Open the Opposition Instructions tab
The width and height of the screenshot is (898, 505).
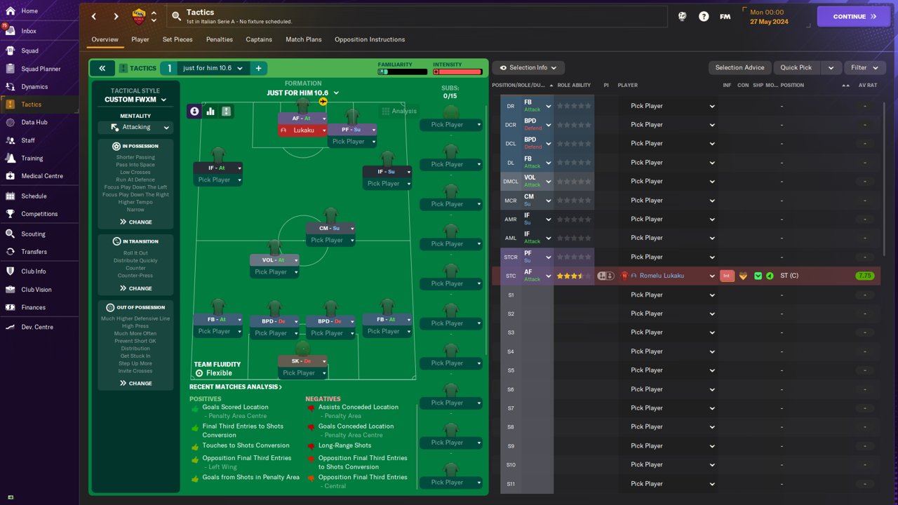pyautogui.click(x=370, y=39)
